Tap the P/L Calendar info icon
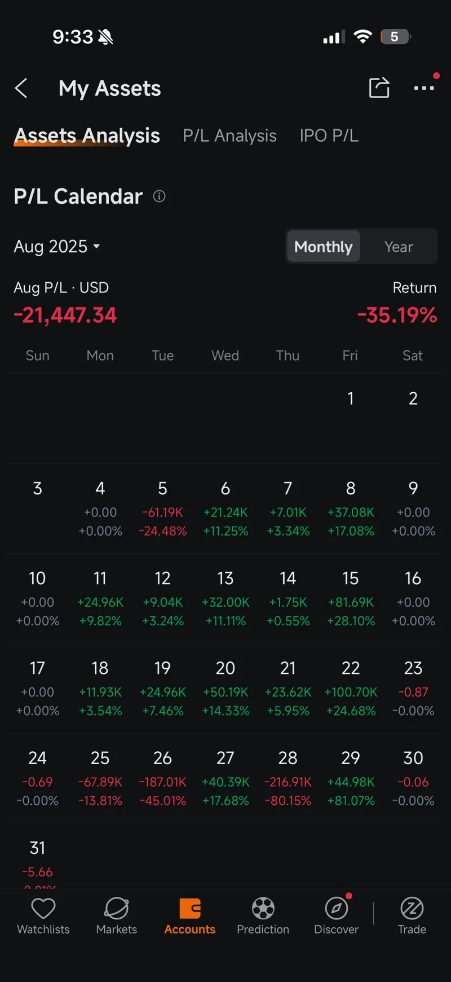 pyautogui.click(x=160, y=196)
